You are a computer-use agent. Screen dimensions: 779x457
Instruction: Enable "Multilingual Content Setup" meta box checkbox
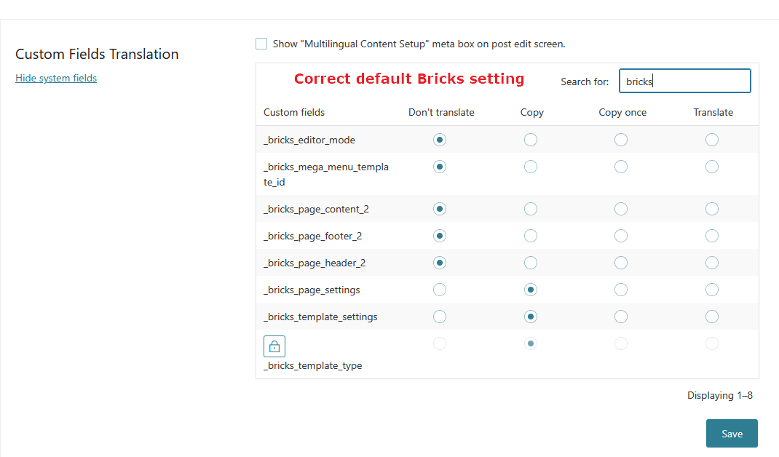pyautogui.click(x=261, y=44)
